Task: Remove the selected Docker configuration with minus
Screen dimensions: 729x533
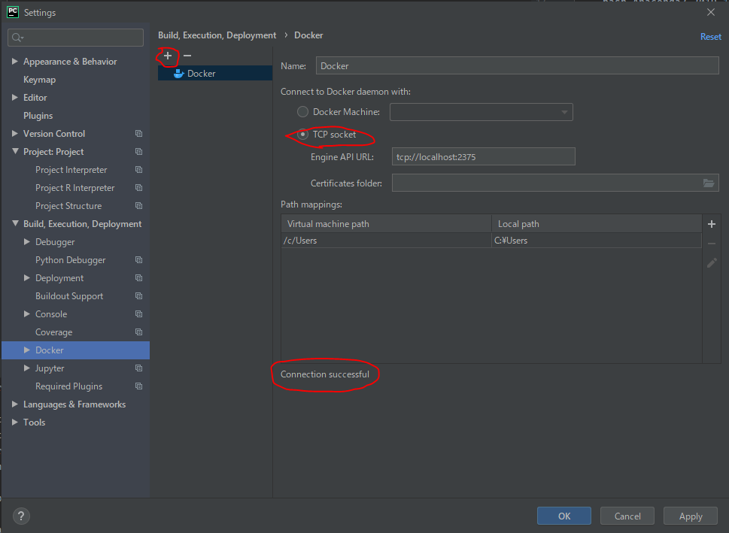Action: pyautogui.click(x=187, y=56)
